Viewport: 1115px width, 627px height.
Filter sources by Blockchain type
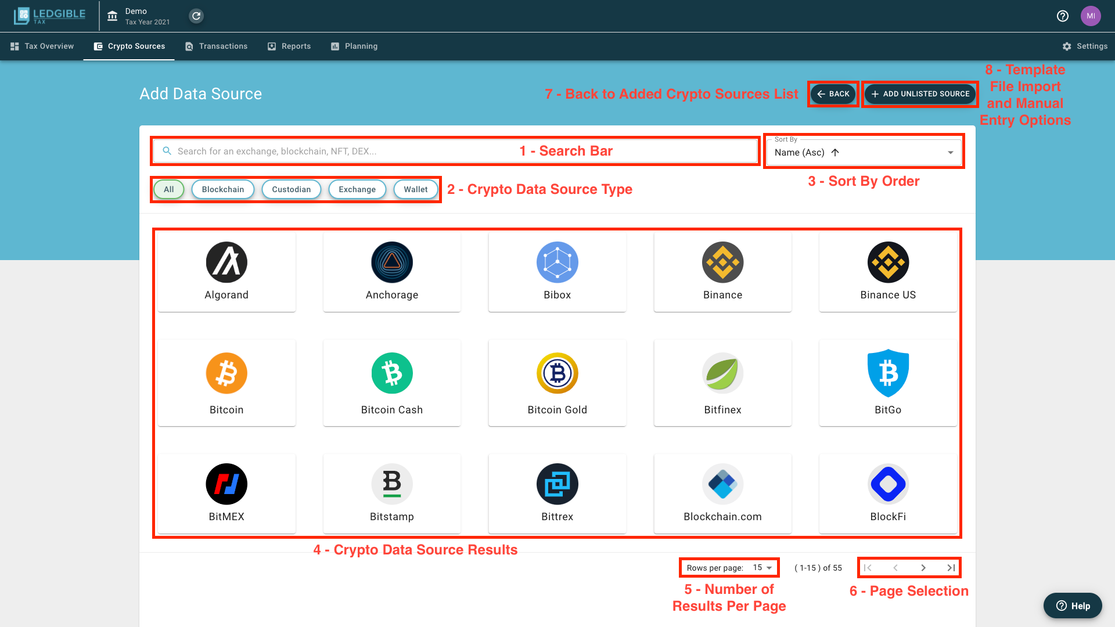[x=223, y=189]
